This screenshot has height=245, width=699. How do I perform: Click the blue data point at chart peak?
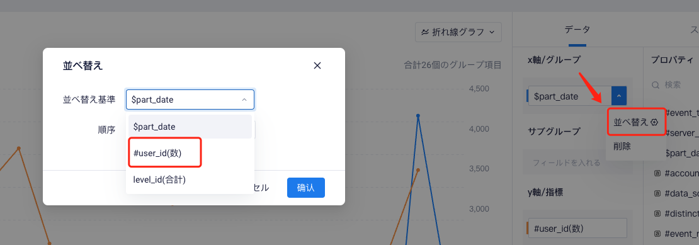pyautogui.click(x=418, y=116)
